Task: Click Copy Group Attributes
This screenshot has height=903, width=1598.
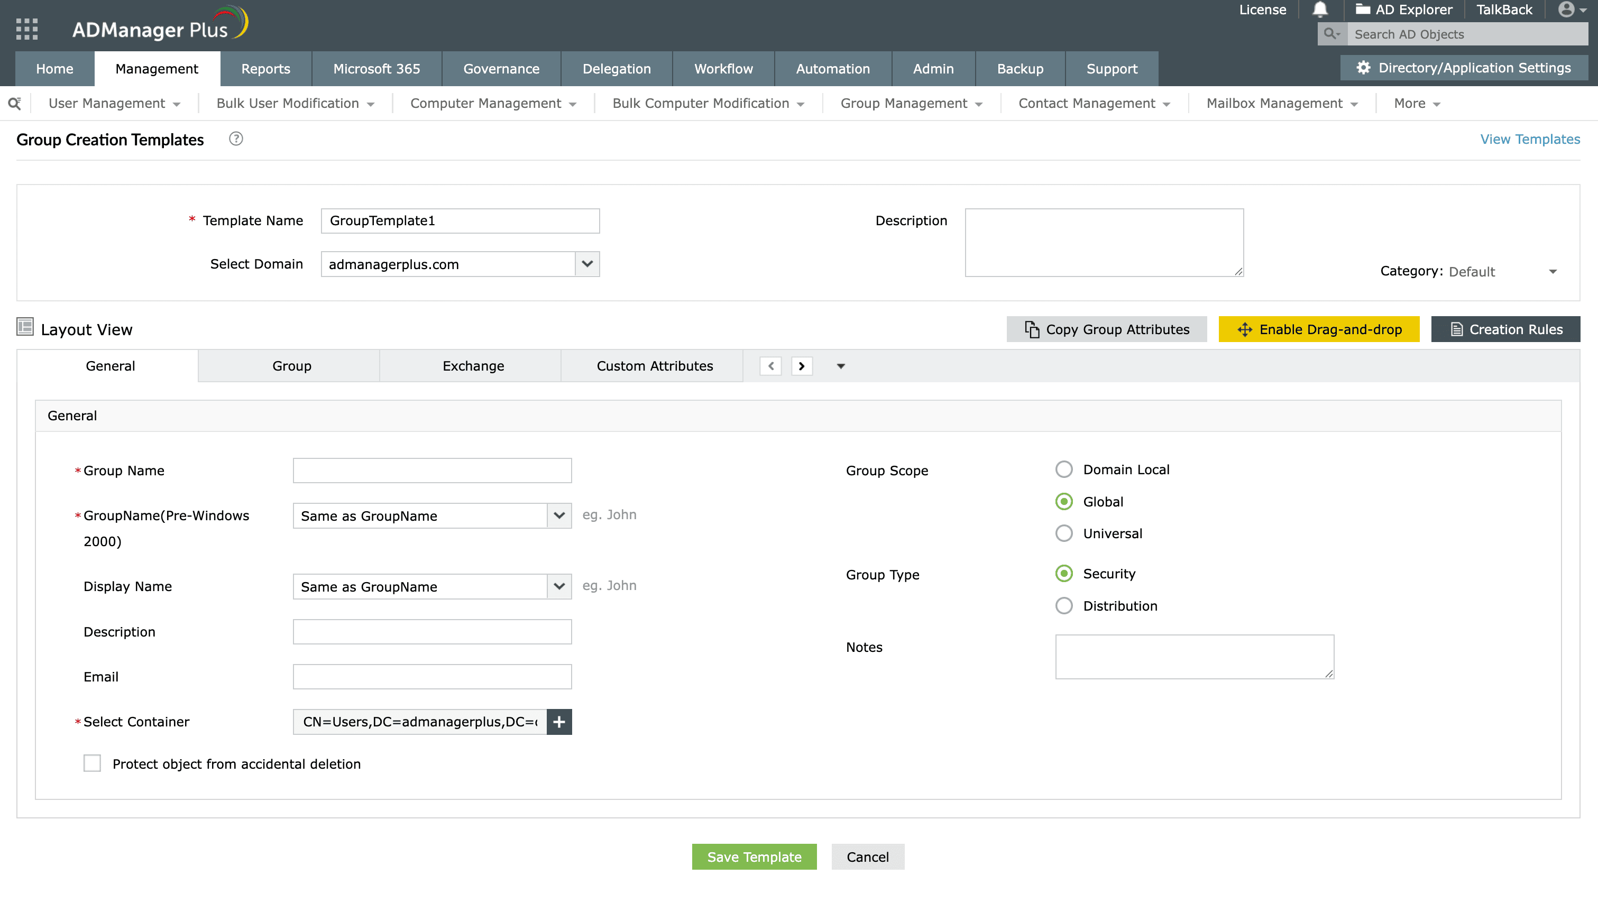Action: (x=1107, y=329)
